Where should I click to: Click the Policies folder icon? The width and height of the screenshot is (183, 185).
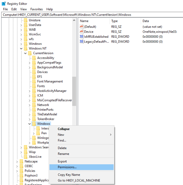pyautogui.click(x=21, y=171)
